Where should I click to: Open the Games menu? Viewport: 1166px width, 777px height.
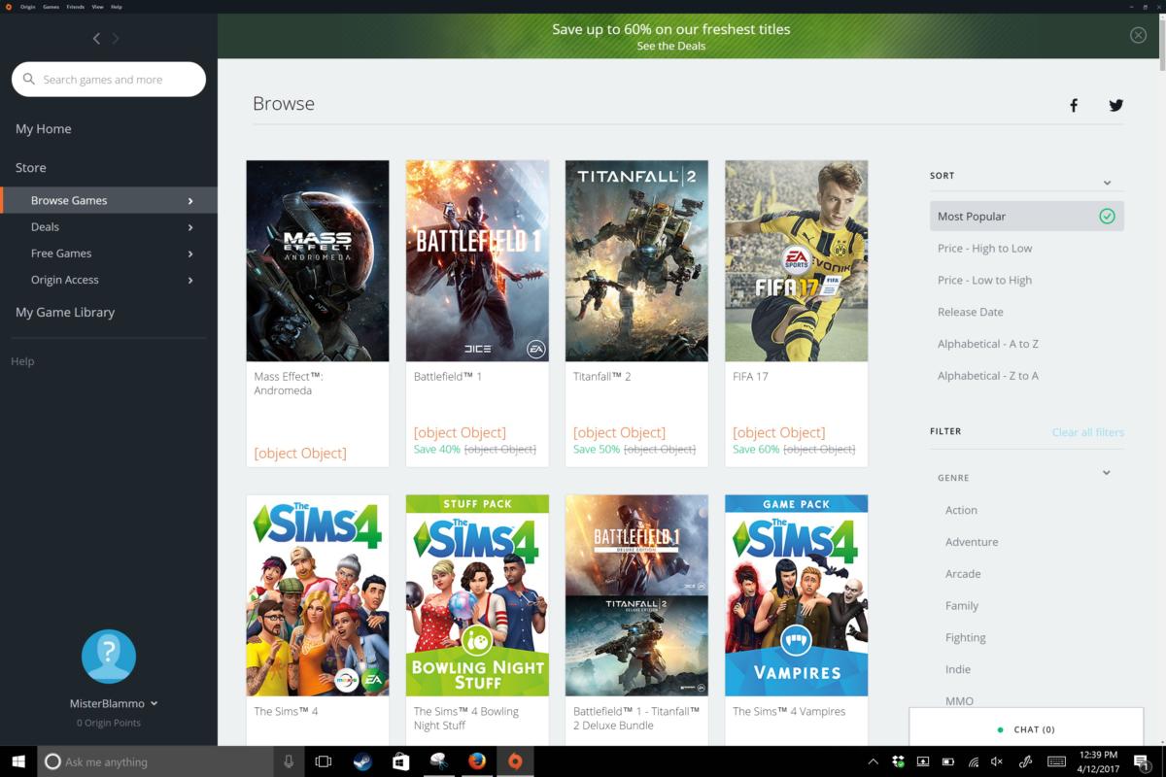[x=51, y=7]
